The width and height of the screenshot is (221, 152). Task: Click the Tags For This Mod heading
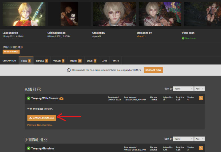pyautogui.click(x=12, y=47)
